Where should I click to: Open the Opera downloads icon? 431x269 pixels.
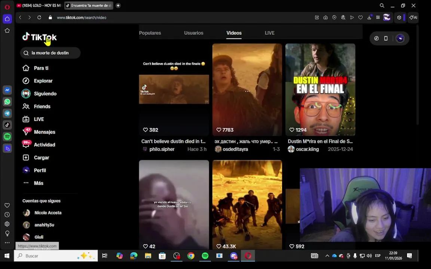tap(369, 17)
